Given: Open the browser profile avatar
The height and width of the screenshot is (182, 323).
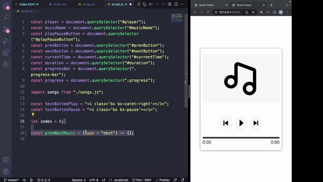Looking at the screenshot, I should click(x=281, y=12).
